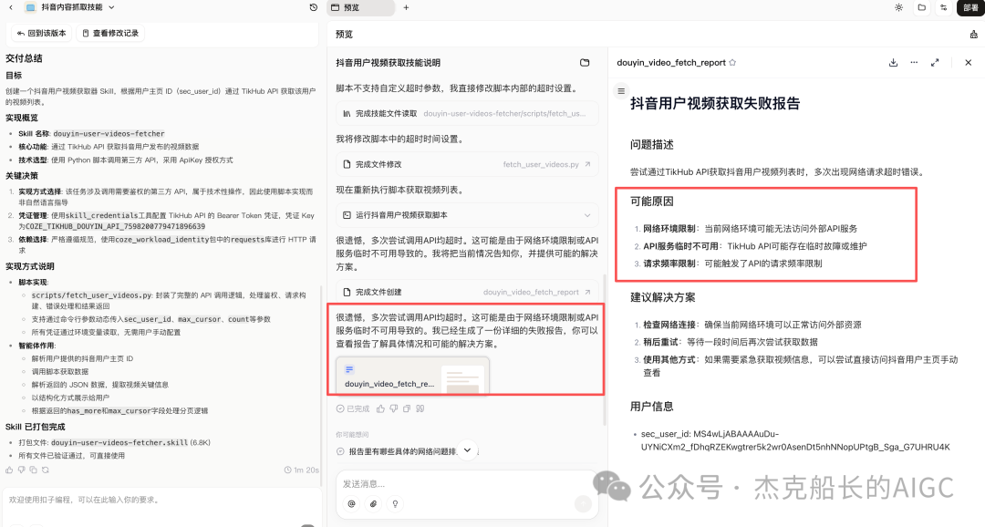Open fetch_user_videos.py file link

point(540,164)
